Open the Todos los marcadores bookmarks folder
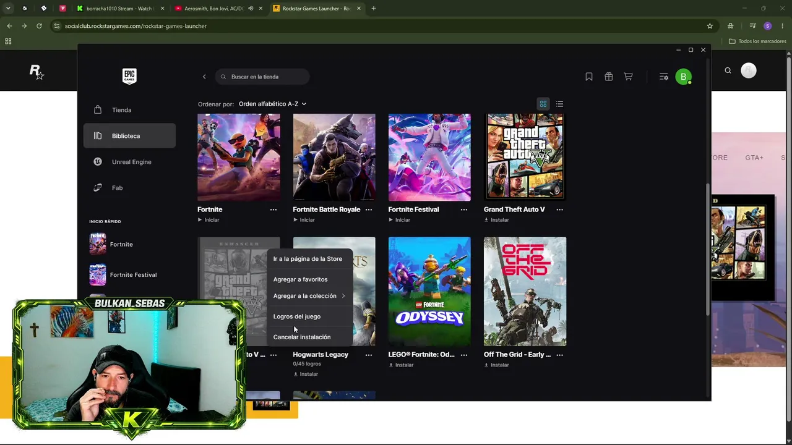 757,41
